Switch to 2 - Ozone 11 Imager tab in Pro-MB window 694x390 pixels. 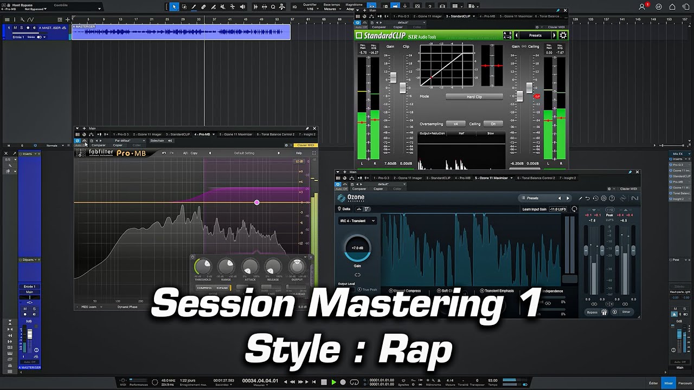[x=147, y=134]
